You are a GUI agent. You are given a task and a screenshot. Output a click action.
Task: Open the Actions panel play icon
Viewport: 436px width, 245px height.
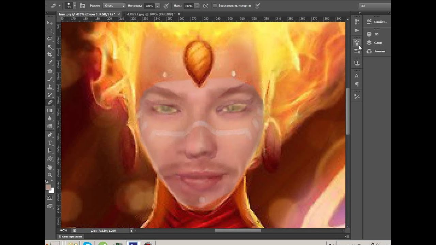(357, 30)
